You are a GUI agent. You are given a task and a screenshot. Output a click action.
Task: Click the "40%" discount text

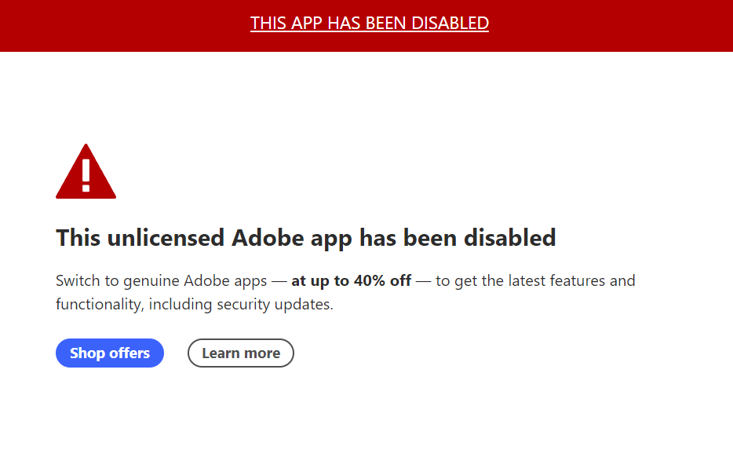(370, 280)
